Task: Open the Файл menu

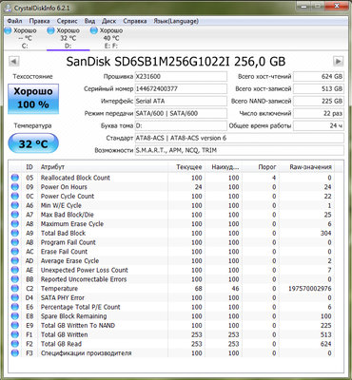Action: coord(14,21)
